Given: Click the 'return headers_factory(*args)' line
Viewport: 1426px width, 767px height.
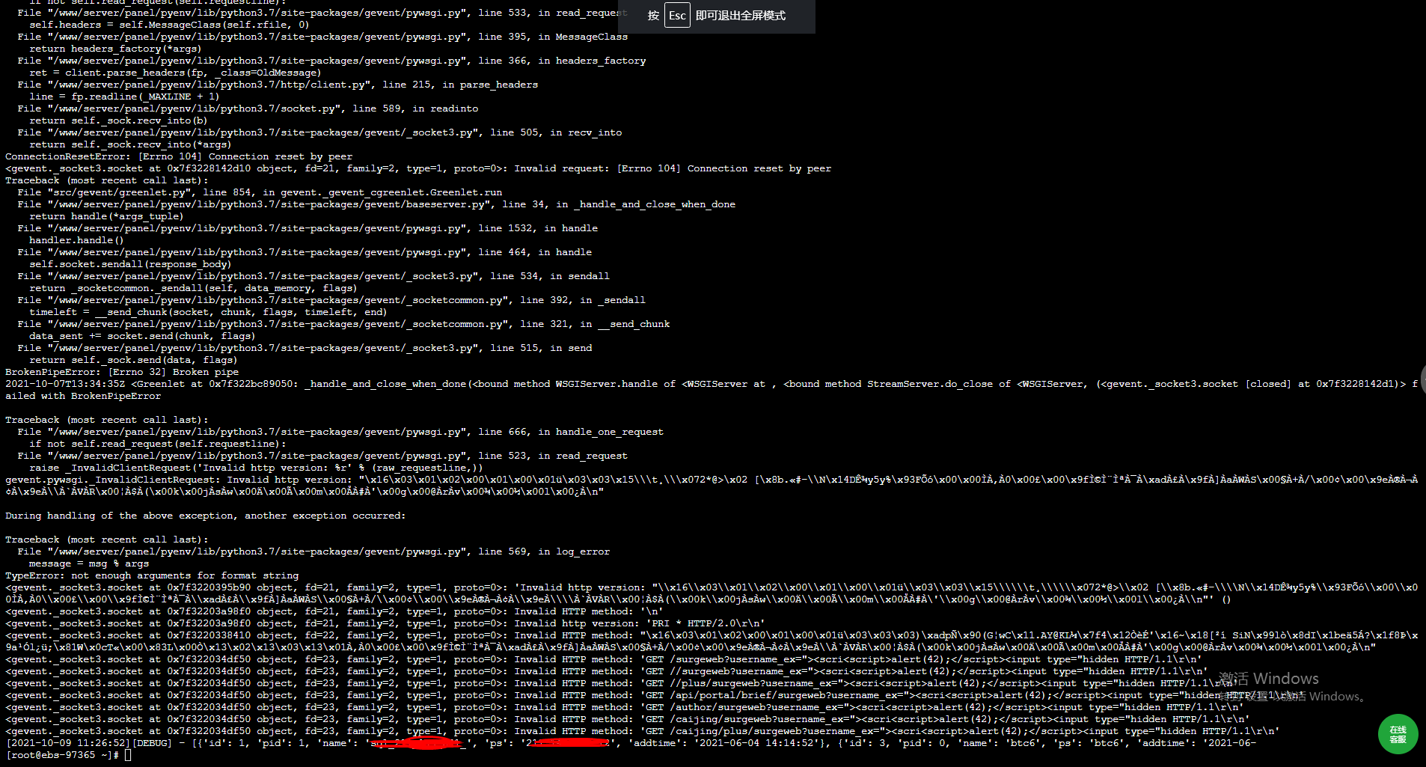Looking at the screenshot, I should (x=115, y=49).
